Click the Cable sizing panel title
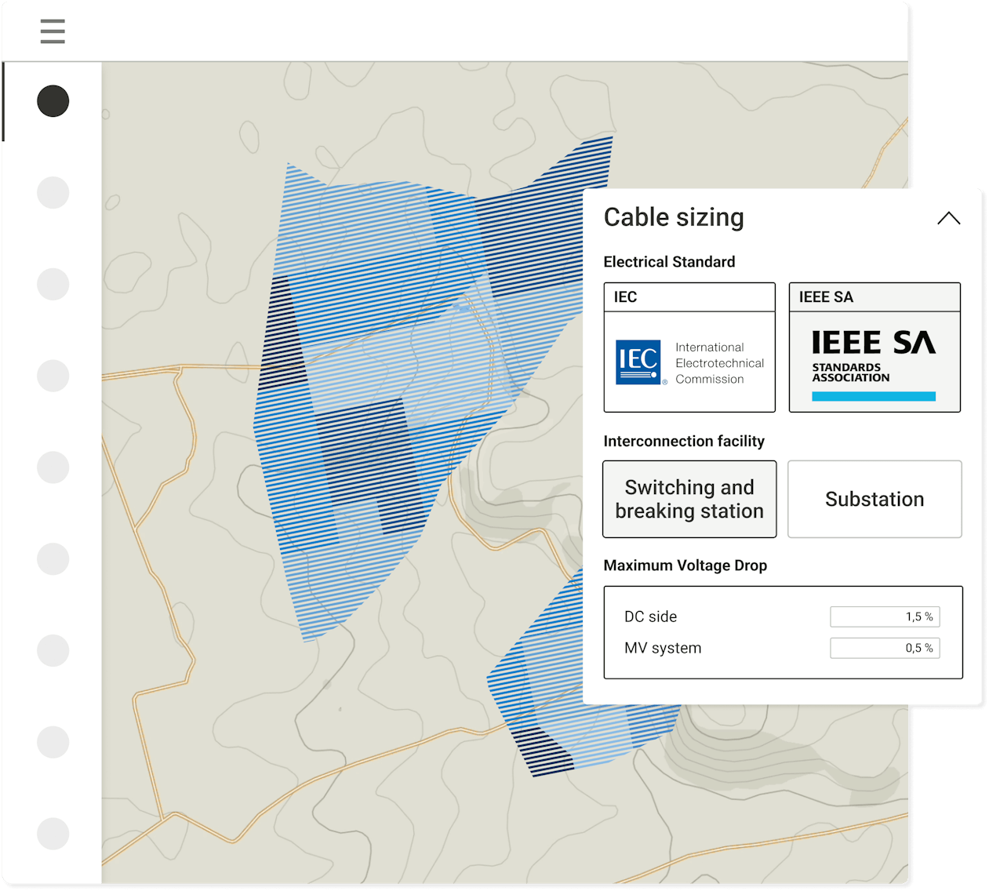Screen dimensions: 989x891 tap(674, 218)
